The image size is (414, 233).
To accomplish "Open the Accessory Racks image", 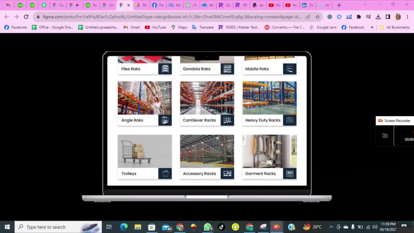I will pos(207,151).
